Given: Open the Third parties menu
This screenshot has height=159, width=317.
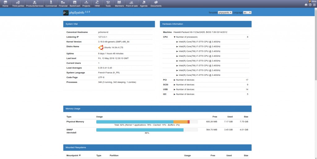Looking at the screenshot, I should tap(18, 4).
